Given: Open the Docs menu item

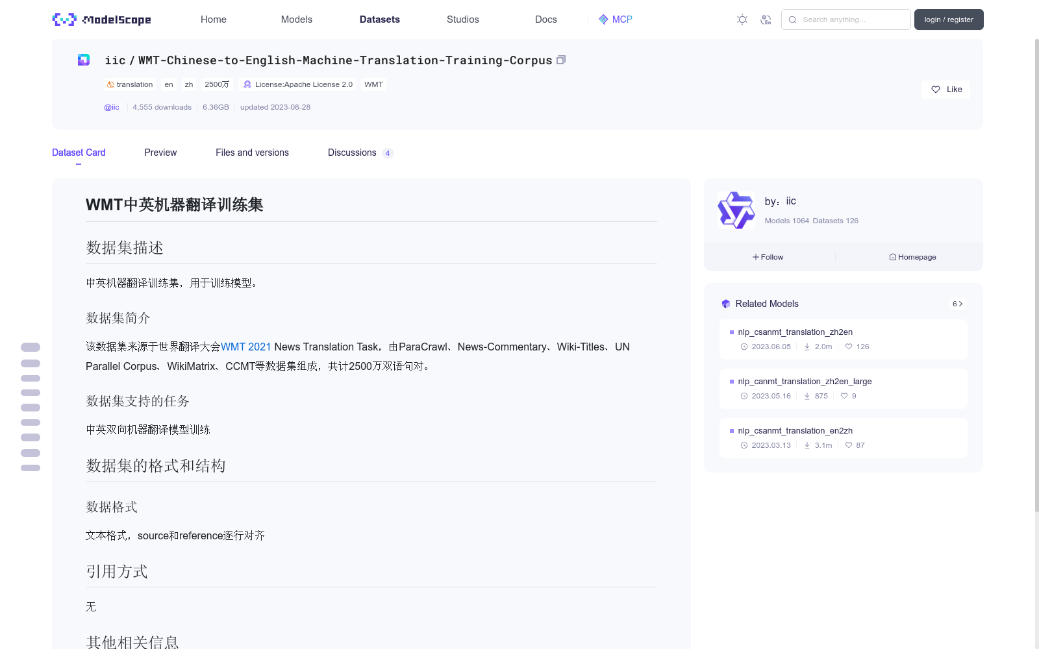Looking at the screenshot, I should [546, 19].
